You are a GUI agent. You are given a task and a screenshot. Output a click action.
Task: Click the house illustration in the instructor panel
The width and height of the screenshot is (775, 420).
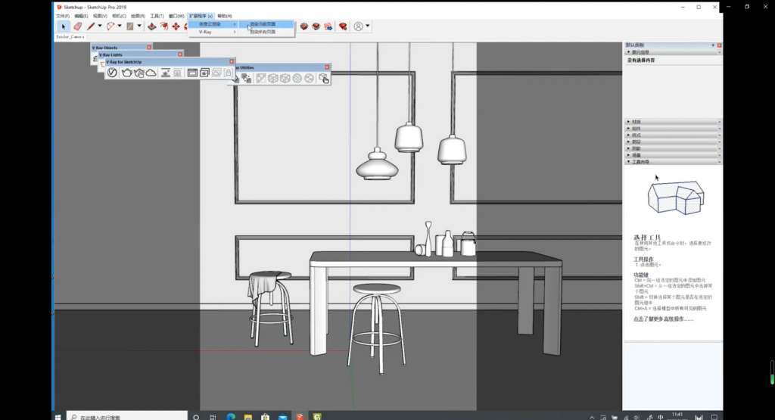click(676, 198)
